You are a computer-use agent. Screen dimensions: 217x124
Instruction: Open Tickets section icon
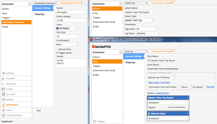3,89
